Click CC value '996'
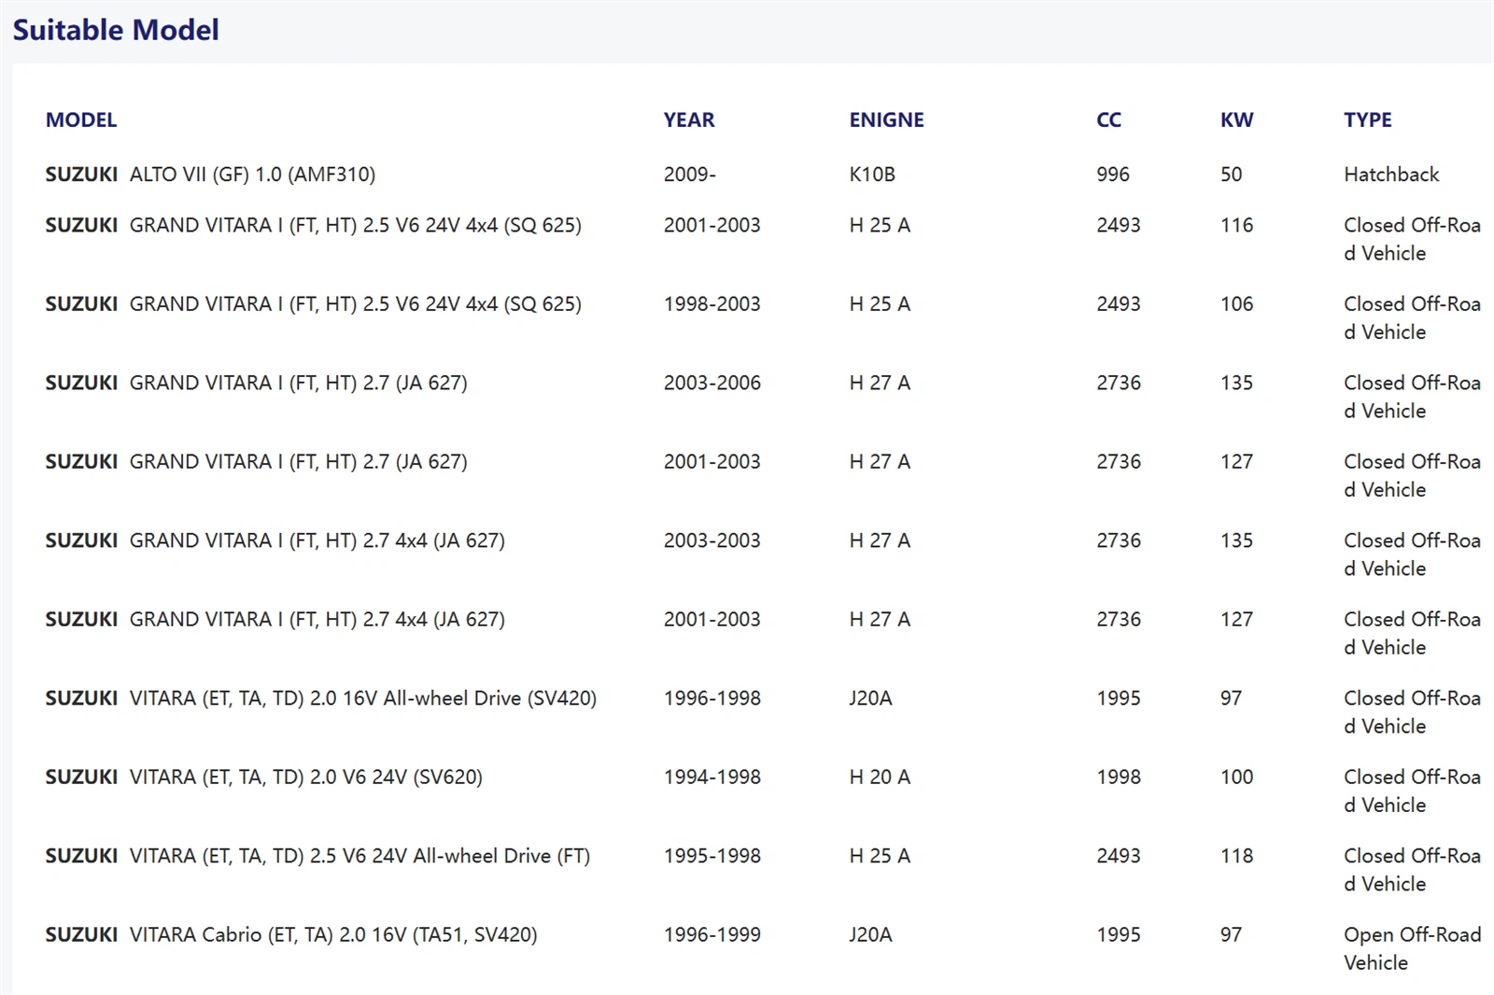The width and height of the screenshot is (1494, 995). (x=1112, y=175)
